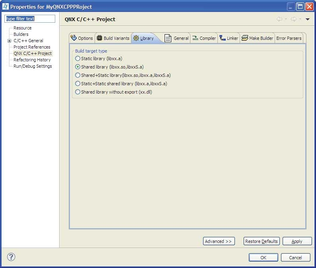Open the view menu dropdown arrow
316x268 pixels.
(x=307, y=19)
